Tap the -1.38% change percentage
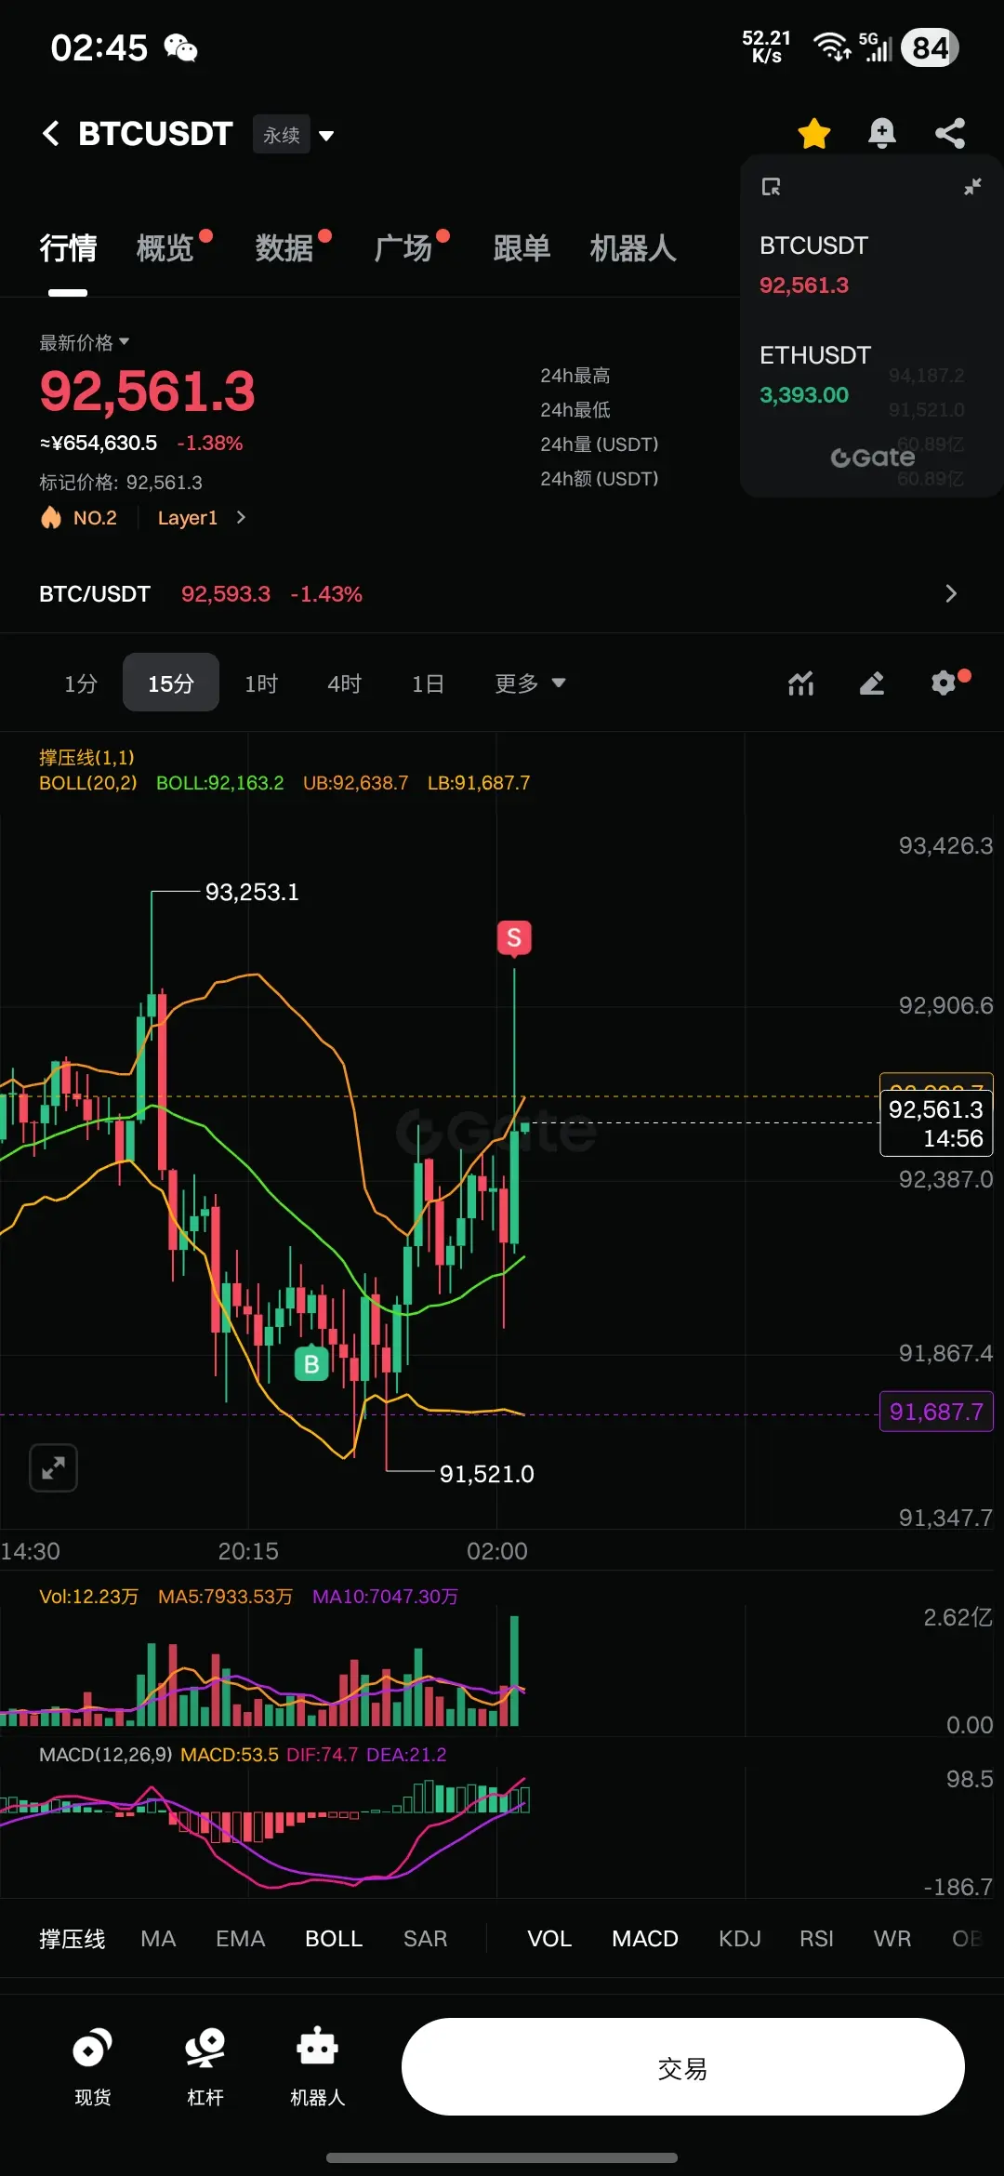1004x2176 pixels. tap(210, 444)
